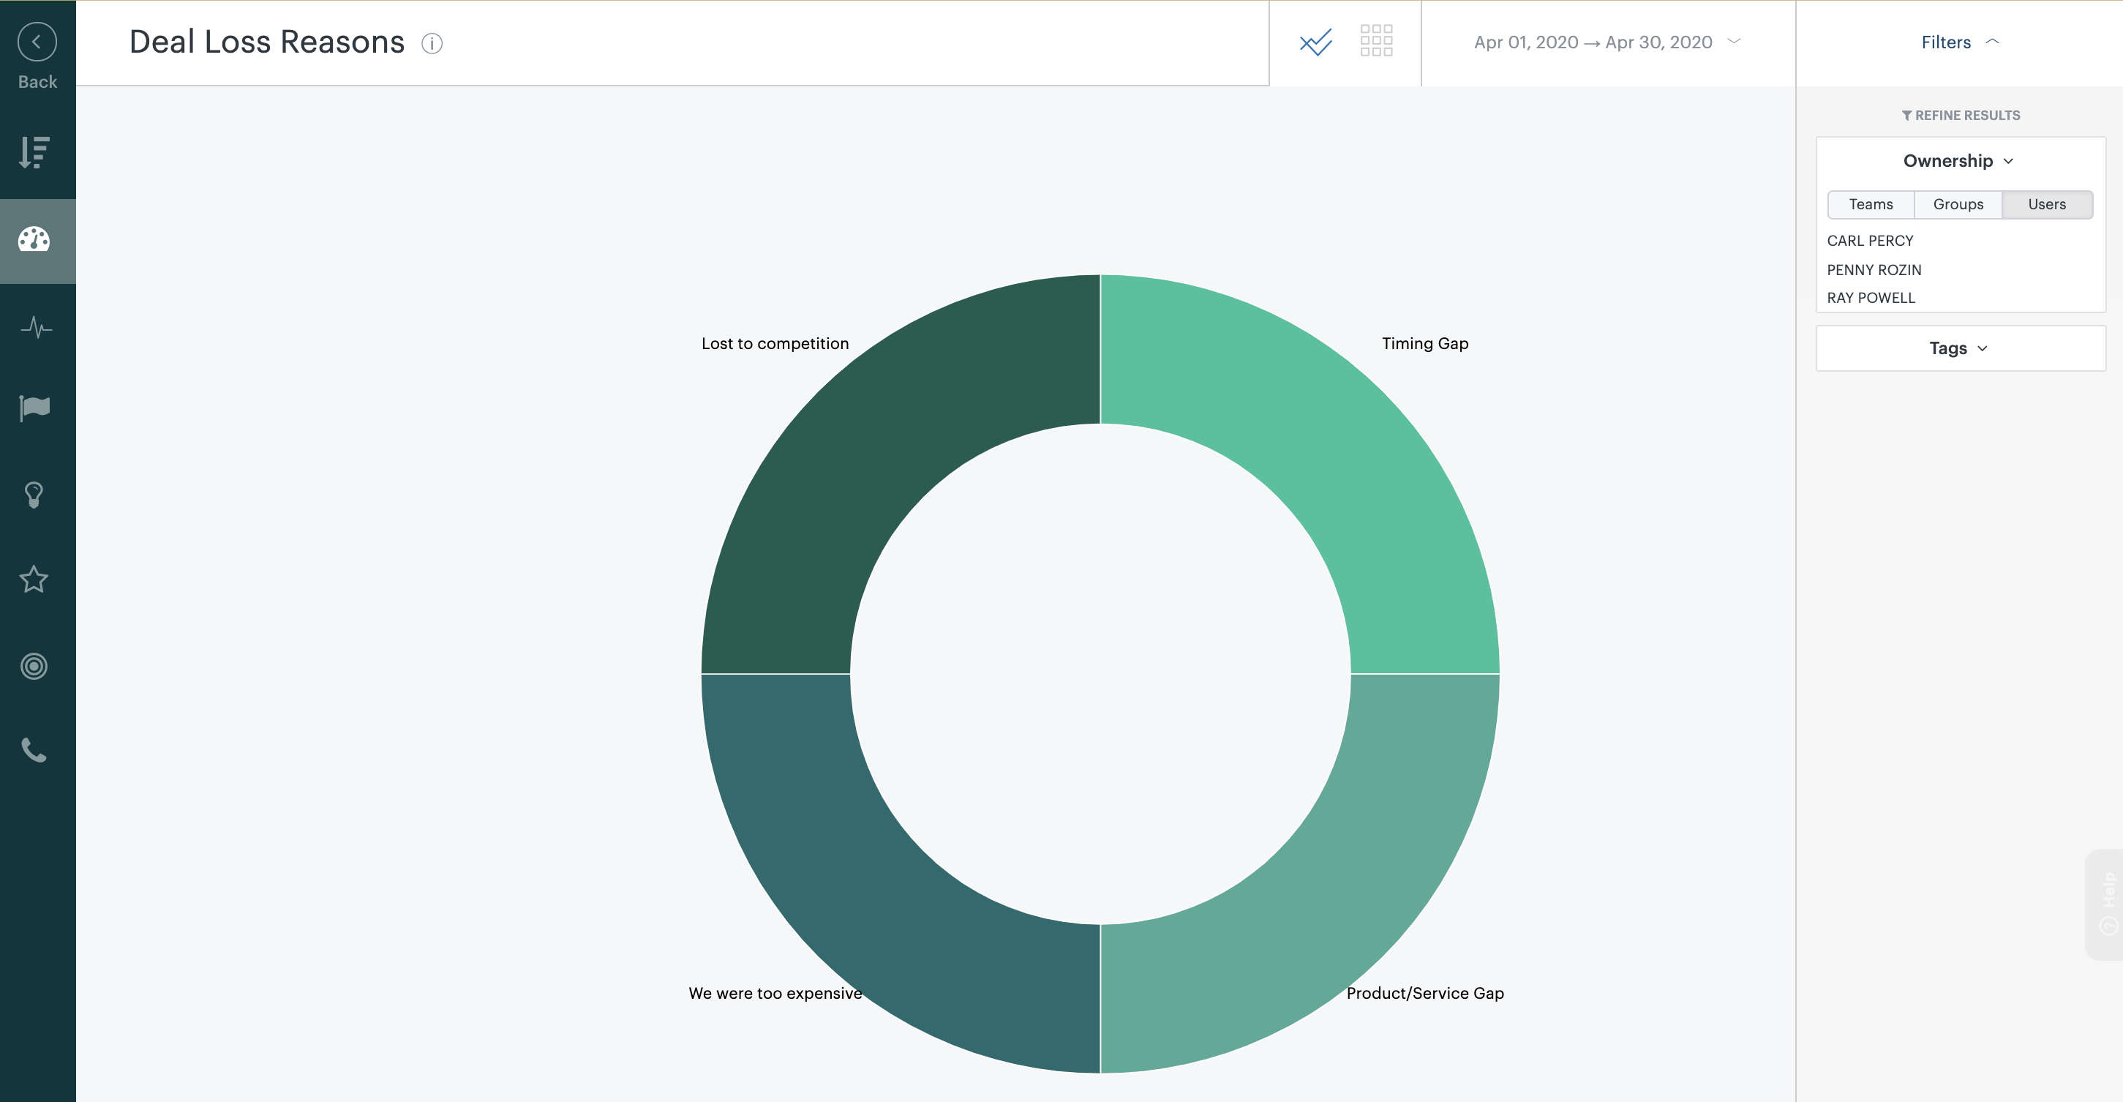Screen dimensions: 2123x1102
Task: Click the Lost to competition label
Action: tap(775, 344)
